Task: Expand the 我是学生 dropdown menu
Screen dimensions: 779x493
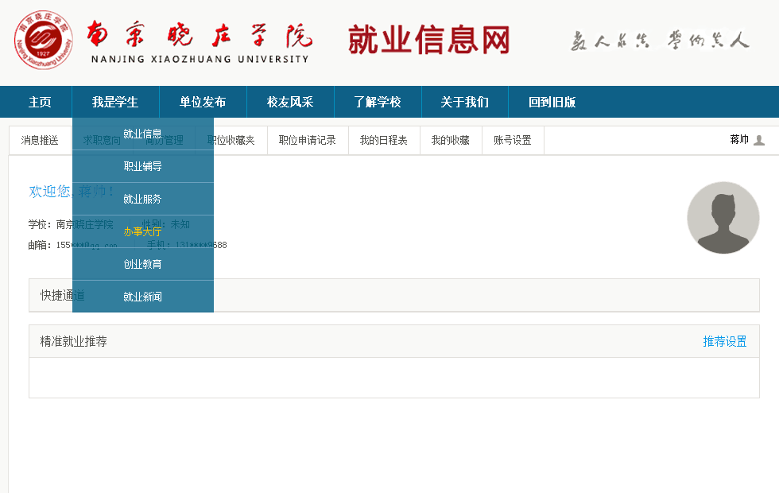Action: click(115, 102)
